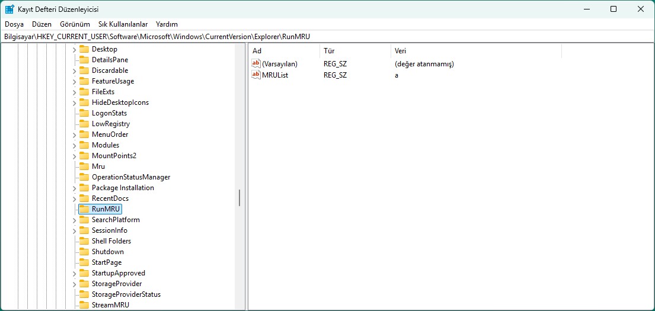Click the HideDesktopIcons folder icon
This screenshot has width=655, height=311.
pos(84,102)
